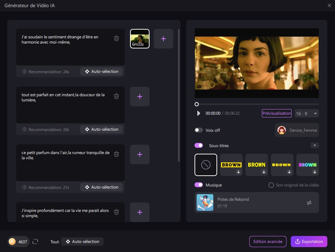The width and height of the screenshot is (335, 252).
Task: Click the video progress slider handle
Action: pyautogui.click(x=197, y=104)
